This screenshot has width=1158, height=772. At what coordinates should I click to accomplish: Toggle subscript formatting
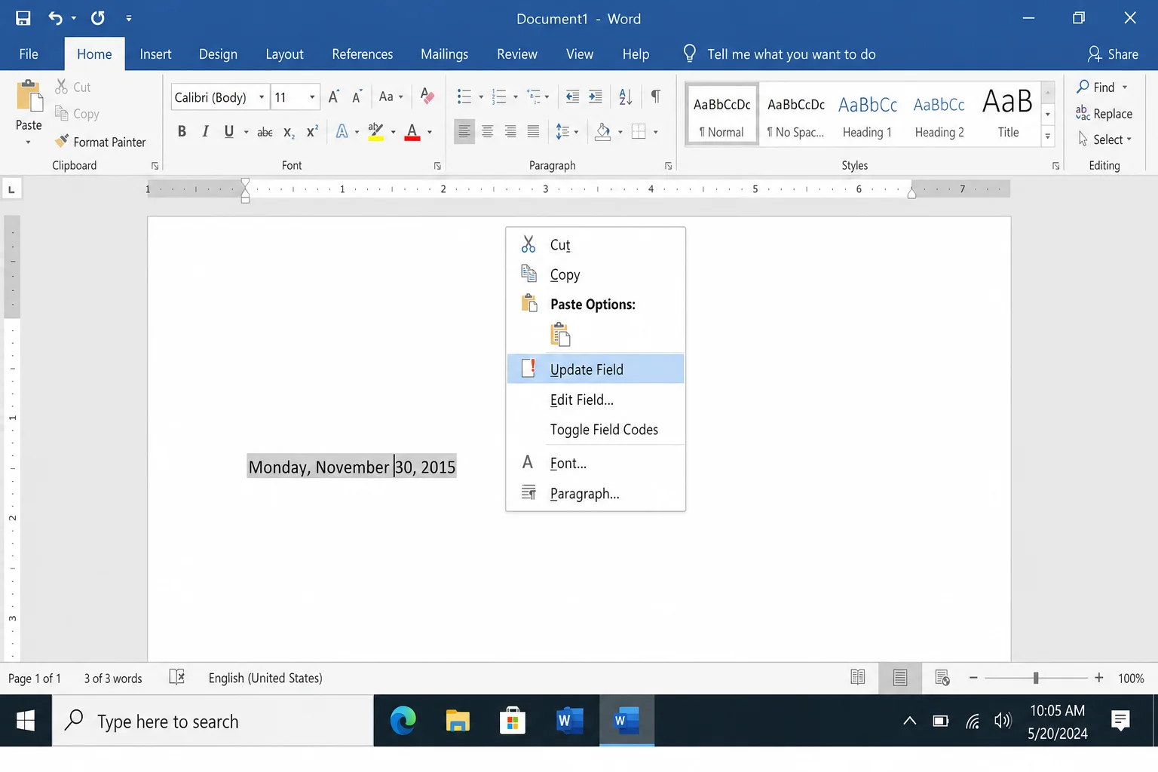289,132
